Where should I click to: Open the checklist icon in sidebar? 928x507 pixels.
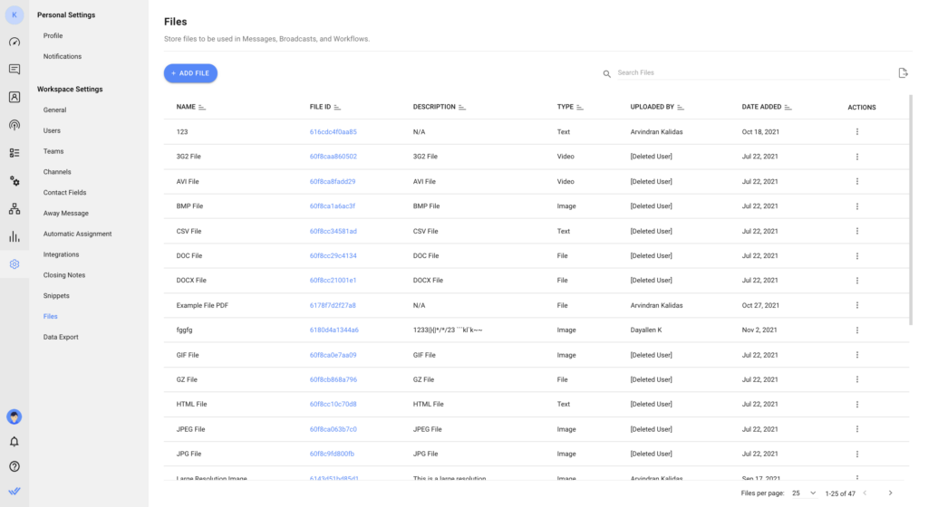point(14,152)
